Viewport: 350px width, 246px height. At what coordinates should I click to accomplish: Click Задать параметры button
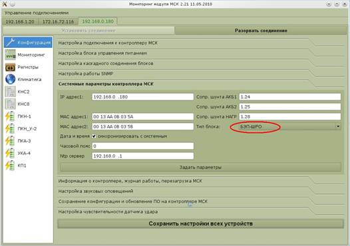pos(200,168)
